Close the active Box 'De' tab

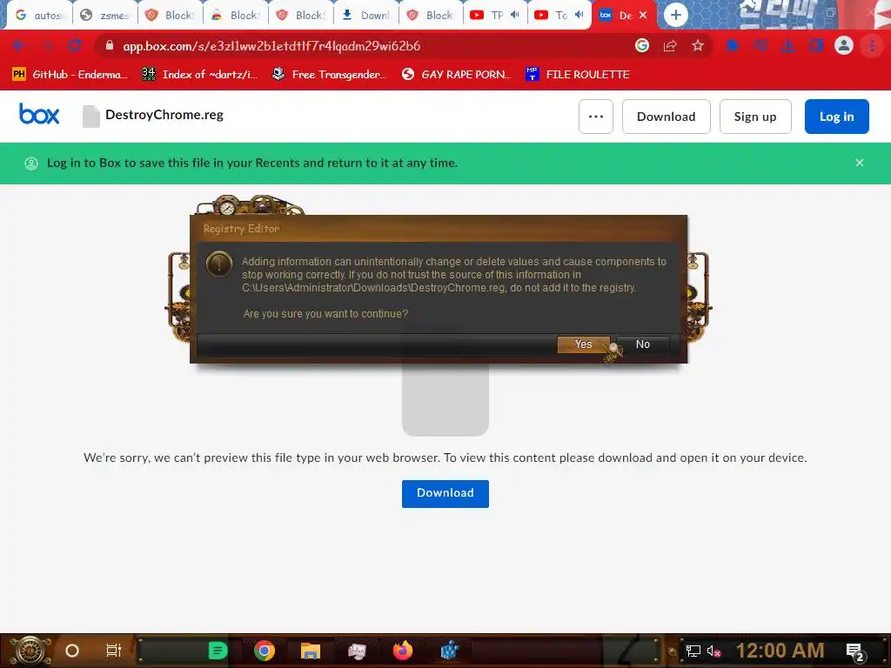tap(643, 16)
